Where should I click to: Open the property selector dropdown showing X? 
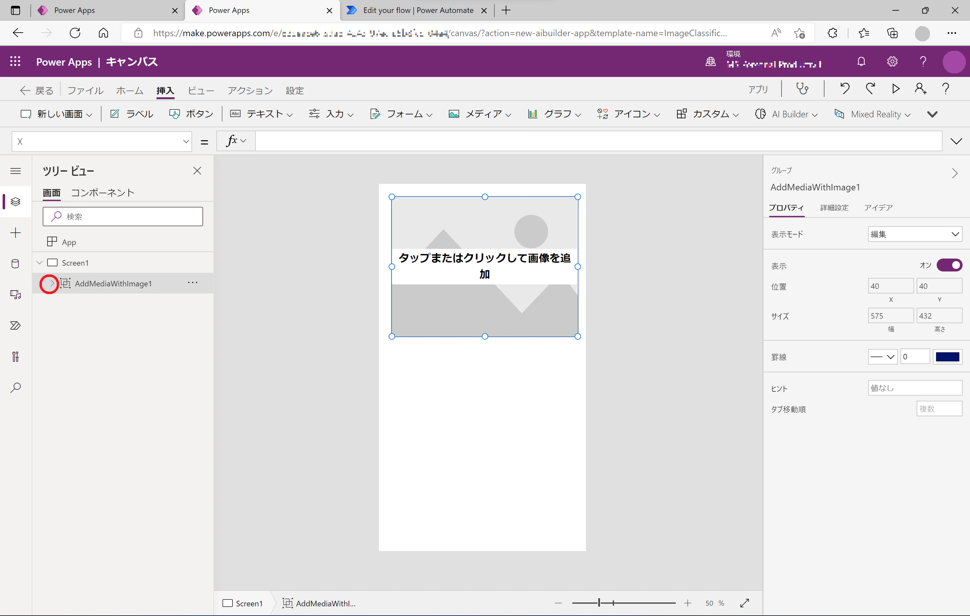[102, 141]
